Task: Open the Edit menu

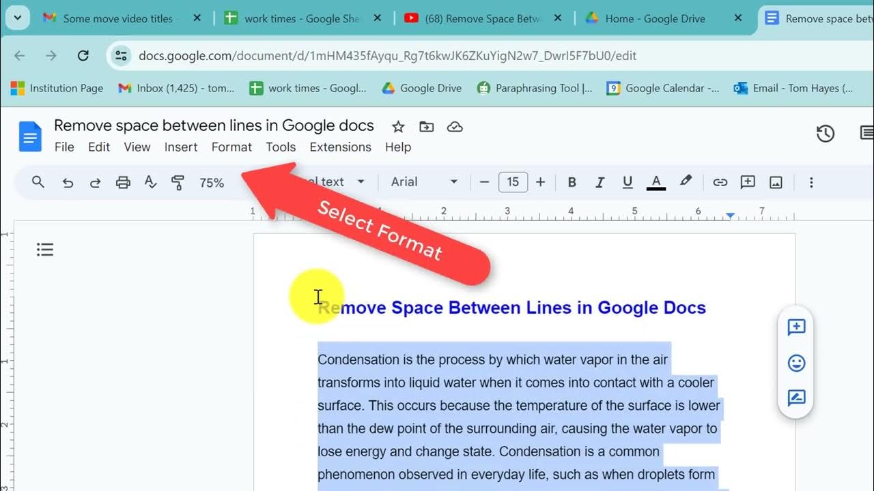Action: [x=99, y=147]
